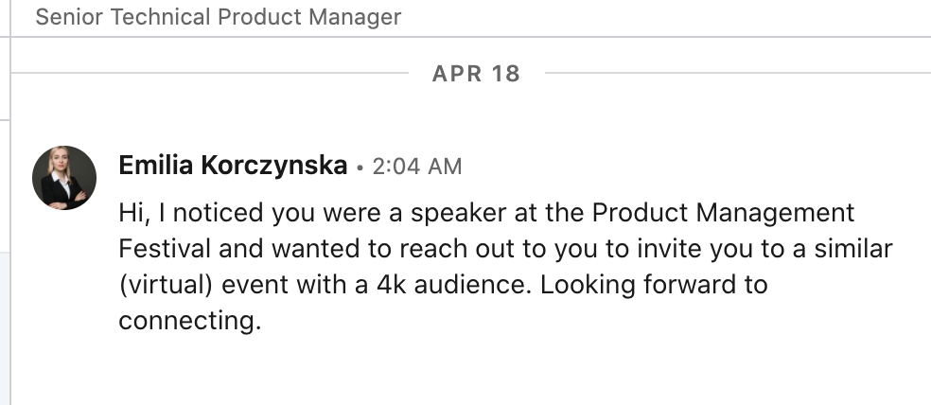931x405 pixels.
Task: Click the dot separator before the timestamp
Action: point(360,167)
